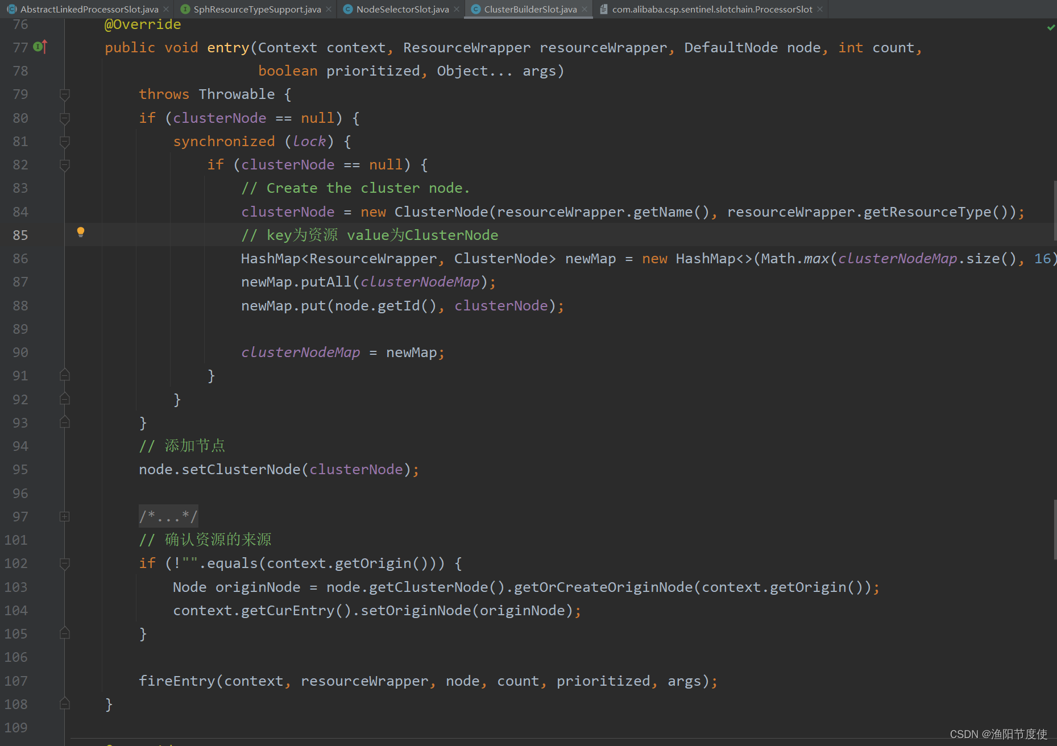Open the lightbulb intention actions on line 85
This screenshot has width=1057, height=746.
coord(81,232)
